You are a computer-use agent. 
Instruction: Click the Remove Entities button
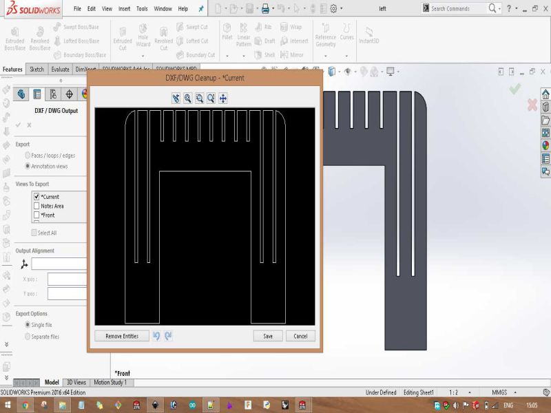pos(122,336)
